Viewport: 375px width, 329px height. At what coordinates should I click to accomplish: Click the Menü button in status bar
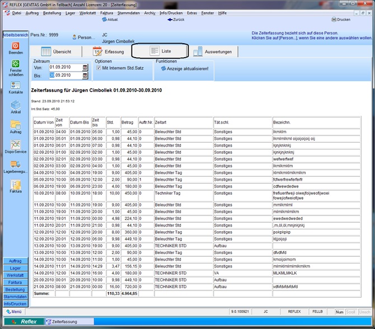(14, 312)
